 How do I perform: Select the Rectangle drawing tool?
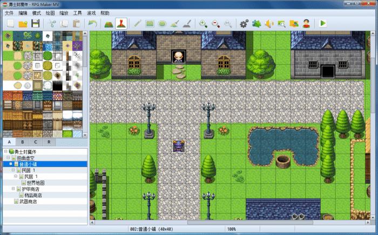(x=150, y=24)
